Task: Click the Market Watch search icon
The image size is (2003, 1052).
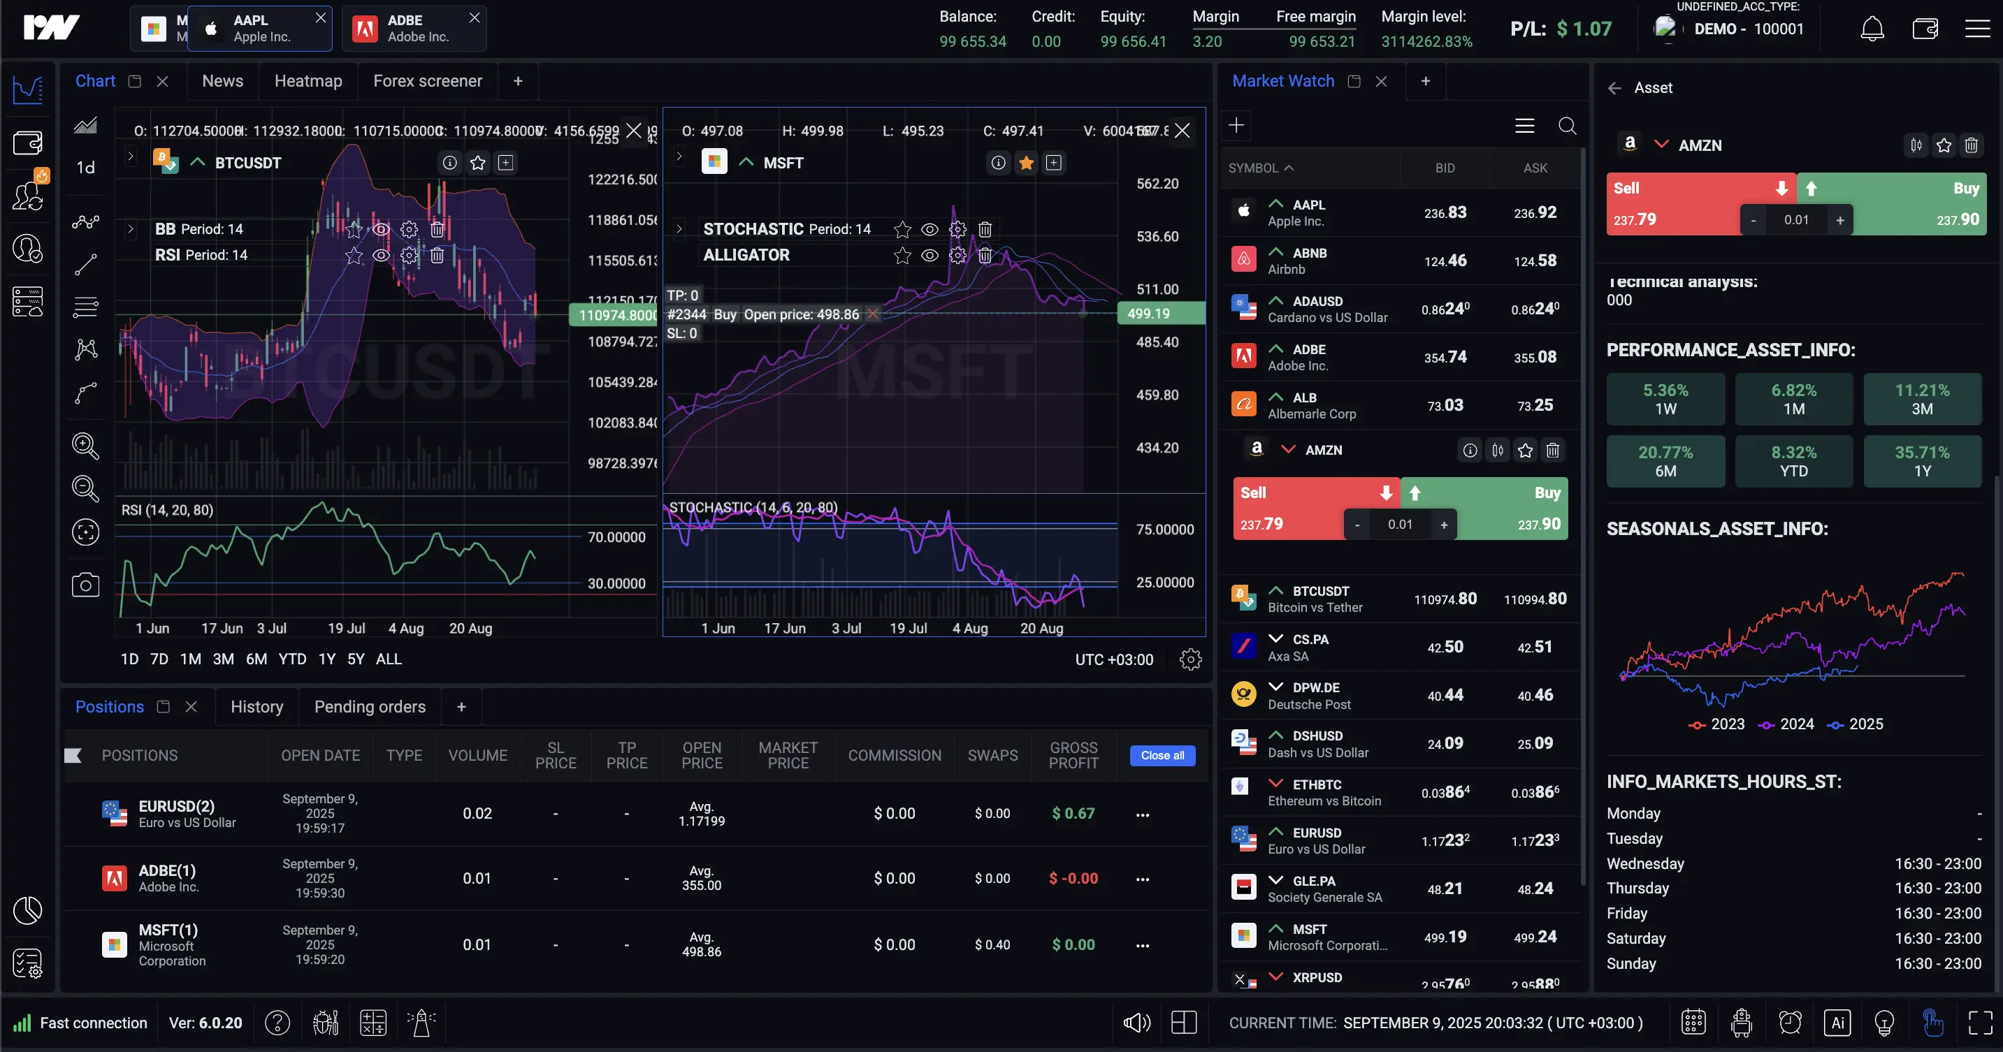Action: coord(1568,126)
